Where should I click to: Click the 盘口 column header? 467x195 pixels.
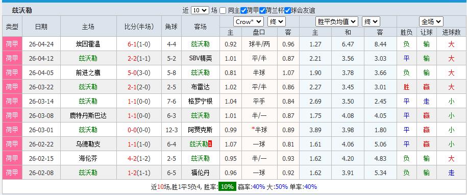[259, 32]
